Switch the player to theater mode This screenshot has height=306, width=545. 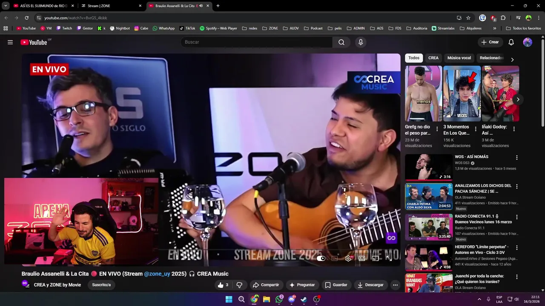(362, 258)
